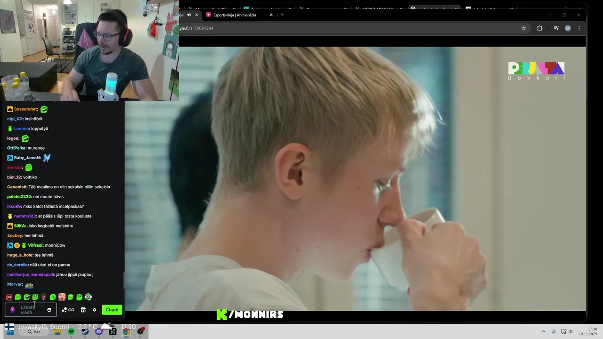The width and height of the screenshot is (603, 339).
Task: Open a new browser tab
Action: 283,15
